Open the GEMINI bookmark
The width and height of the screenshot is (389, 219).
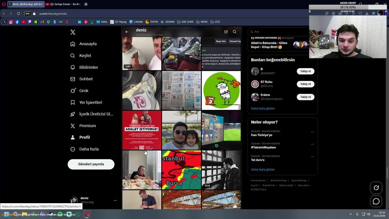(x=167, y=22)
